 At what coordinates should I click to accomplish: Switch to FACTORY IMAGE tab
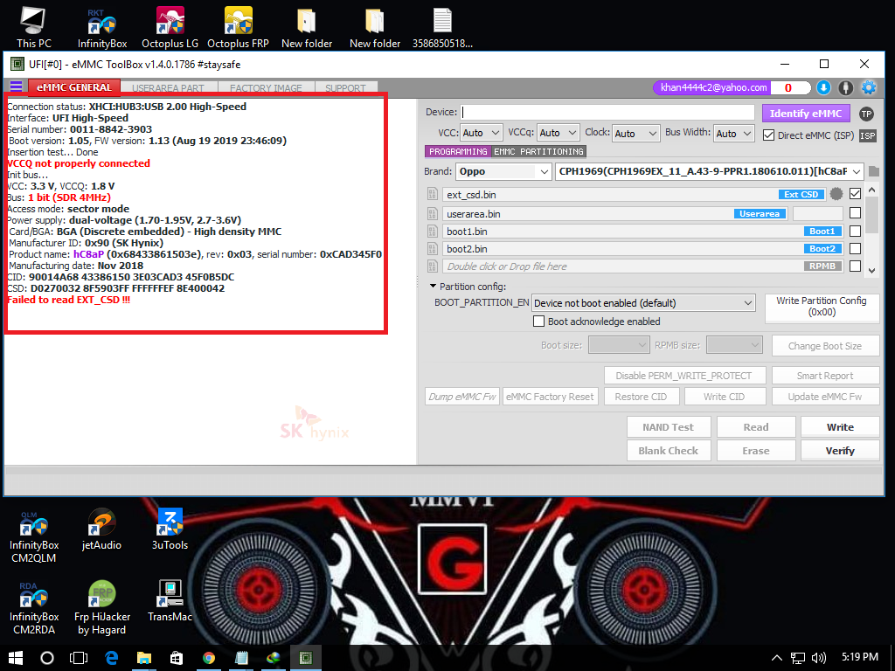click(266, 88)
